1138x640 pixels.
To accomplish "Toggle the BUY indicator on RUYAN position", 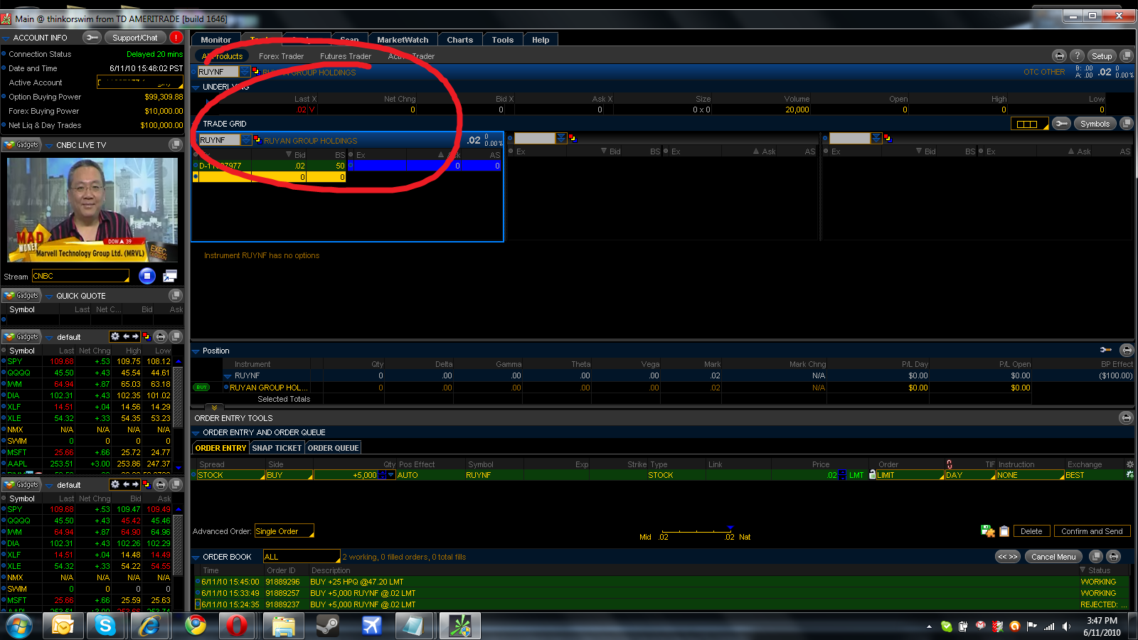I will point(202,388).
